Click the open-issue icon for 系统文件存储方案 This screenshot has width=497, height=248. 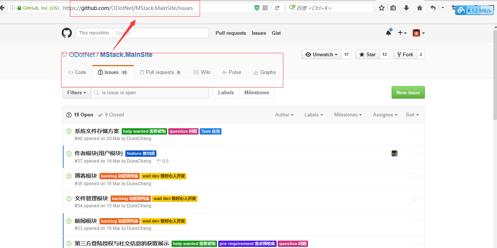click(69, 131)
